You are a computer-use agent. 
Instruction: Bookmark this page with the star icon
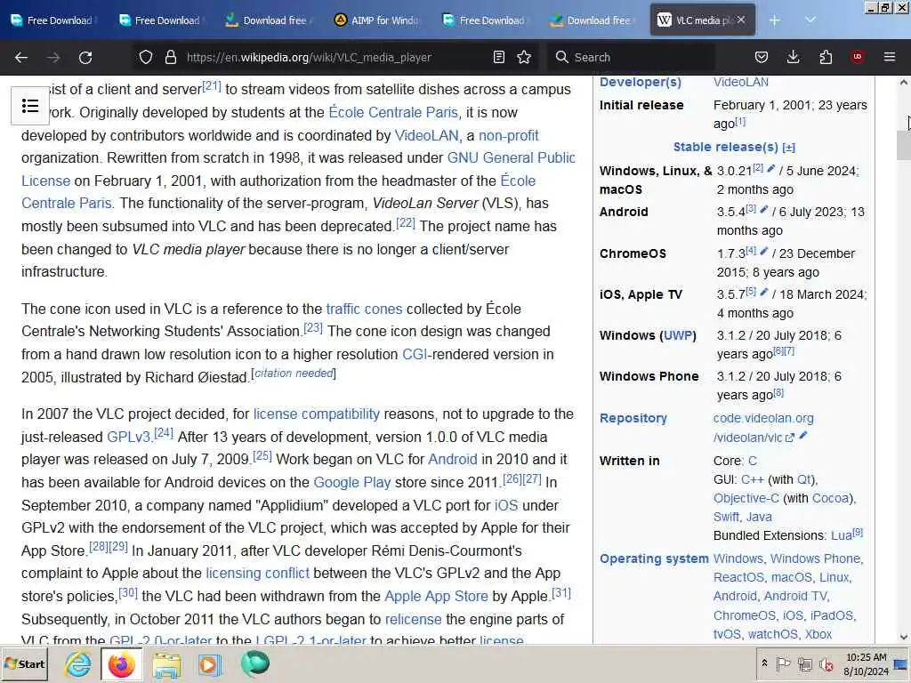tap(524, 57)
